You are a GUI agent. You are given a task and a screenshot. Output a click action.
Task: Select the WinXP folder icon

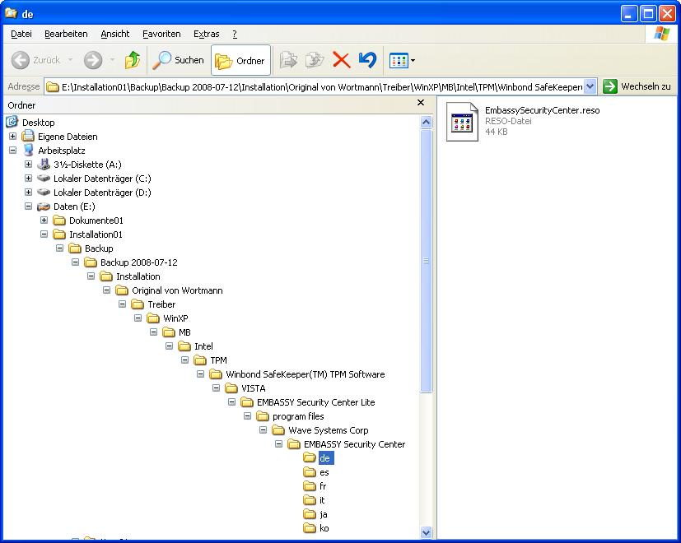pos(153,318)
